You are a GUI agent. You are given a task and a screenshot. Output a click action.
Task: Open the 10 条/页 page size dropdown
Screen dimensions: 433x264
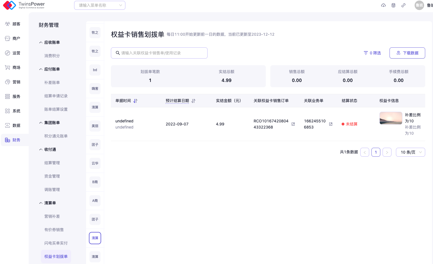[x=410, y=152]
